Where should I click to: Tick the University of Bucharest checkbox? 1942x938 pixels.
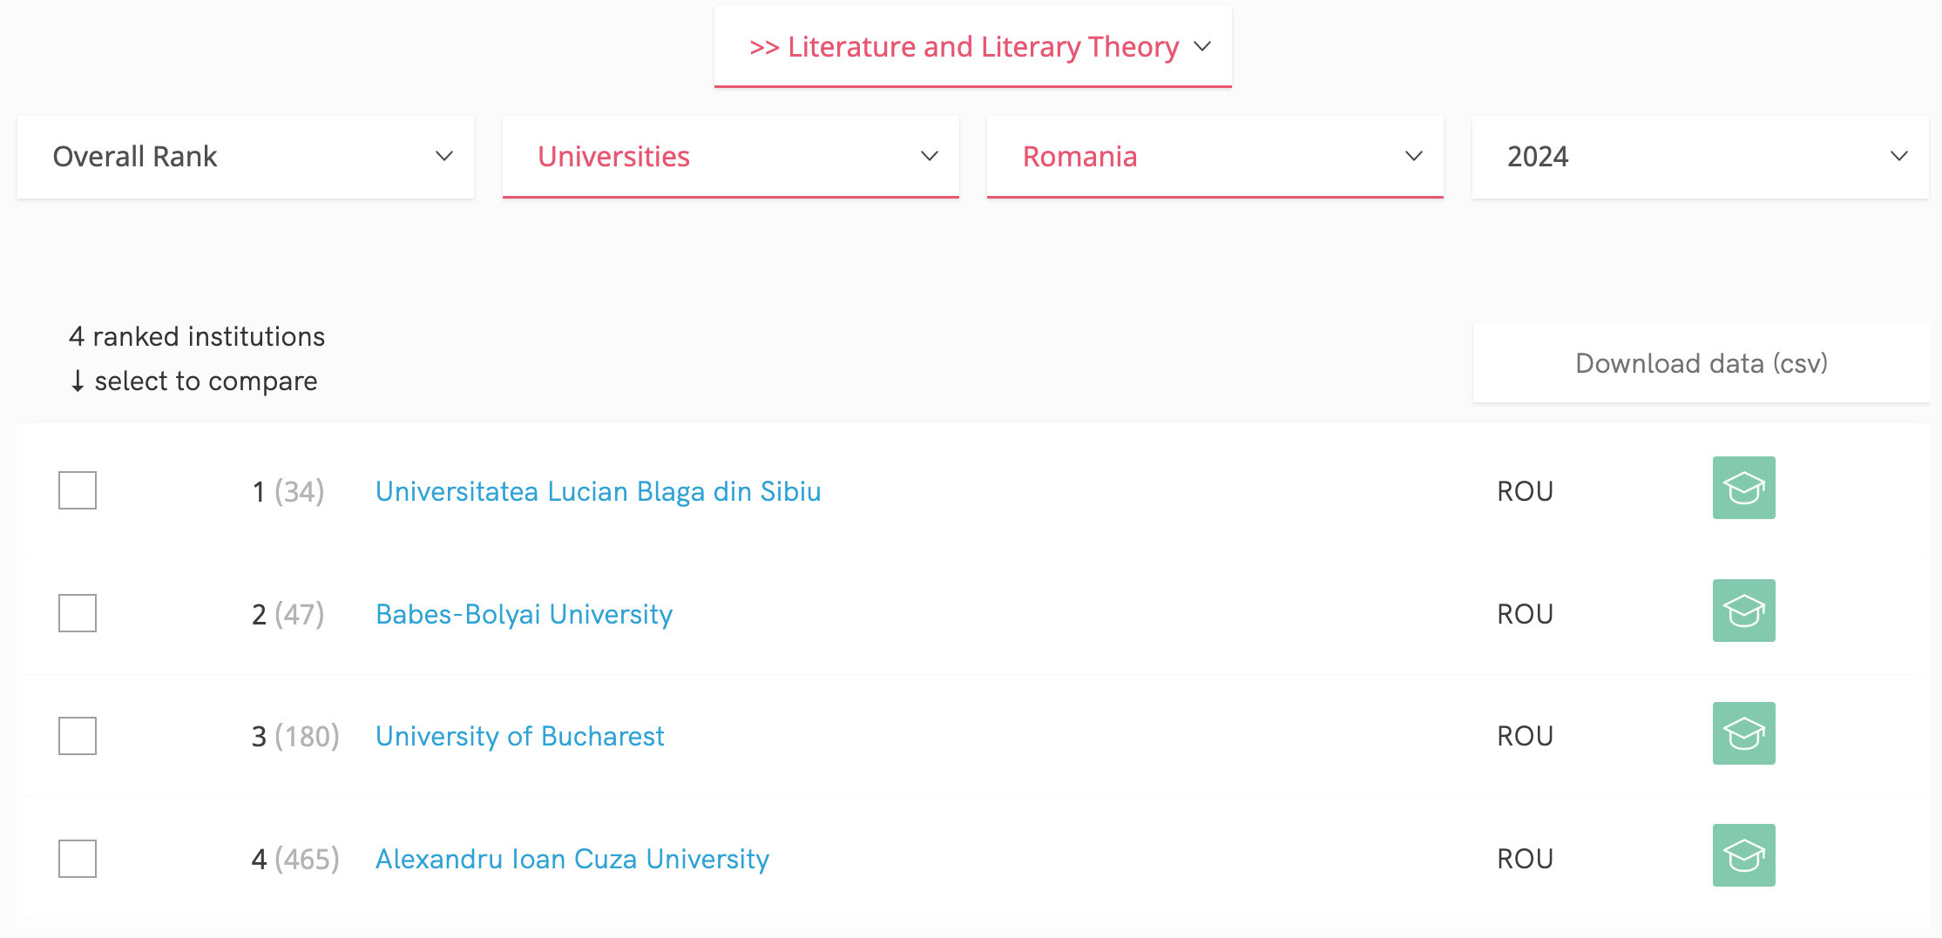pyautogui.click(x=78, y=736)
